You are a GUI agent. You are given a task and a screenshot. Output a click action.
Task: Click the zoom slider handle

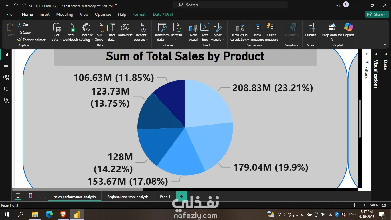pyautogui.click(x=354, y=205)
